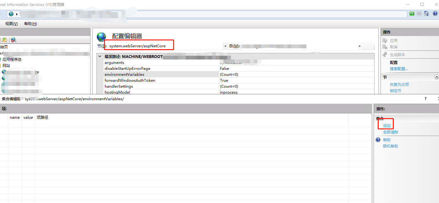
Task: Click the up-one-level folder icon in Connections toolbar
Action: 4,40
